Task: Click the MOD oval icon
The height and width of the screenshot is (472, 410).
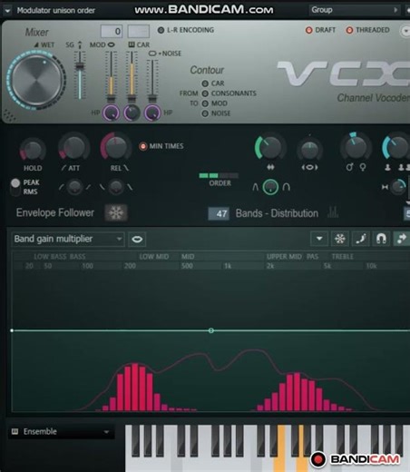Action: point(112,44)
